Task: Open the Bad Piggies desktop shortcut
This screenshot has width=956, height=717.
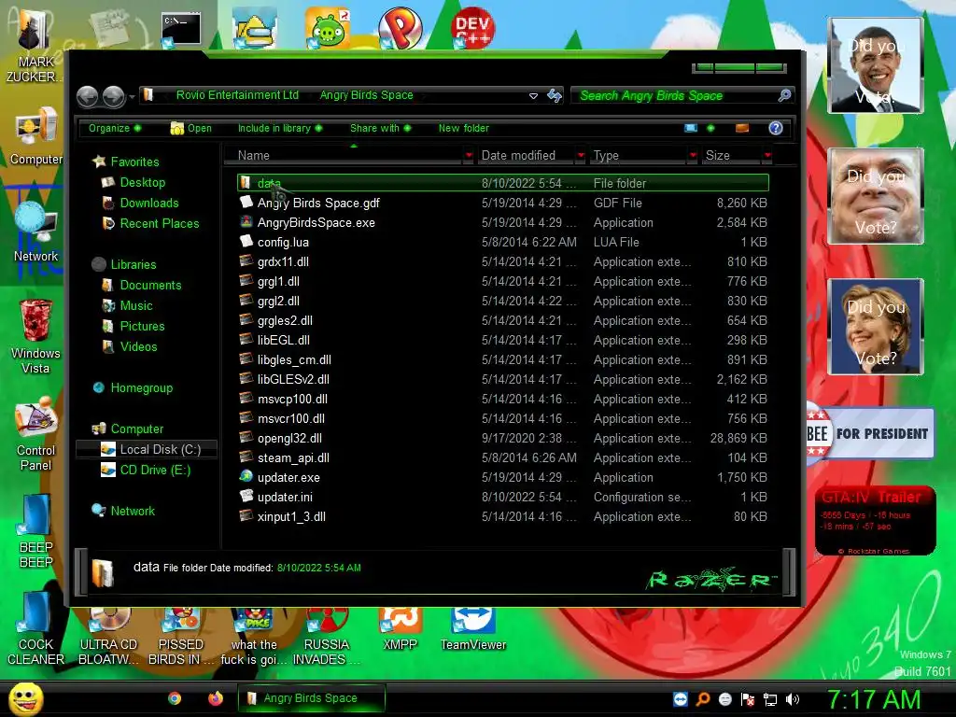Action: 328,27
